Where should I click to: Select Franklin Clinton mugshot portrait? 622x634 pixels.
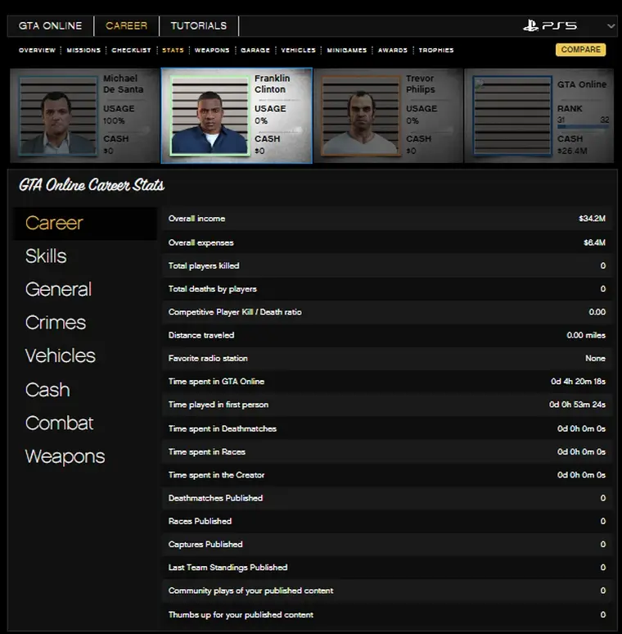(210, 115)
